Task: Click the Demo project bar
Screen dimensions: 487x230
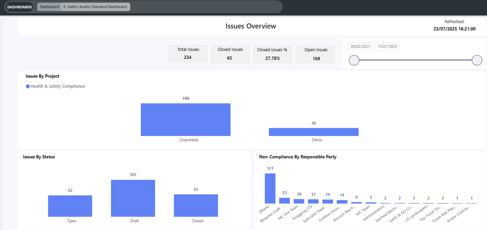Action: 314,132
